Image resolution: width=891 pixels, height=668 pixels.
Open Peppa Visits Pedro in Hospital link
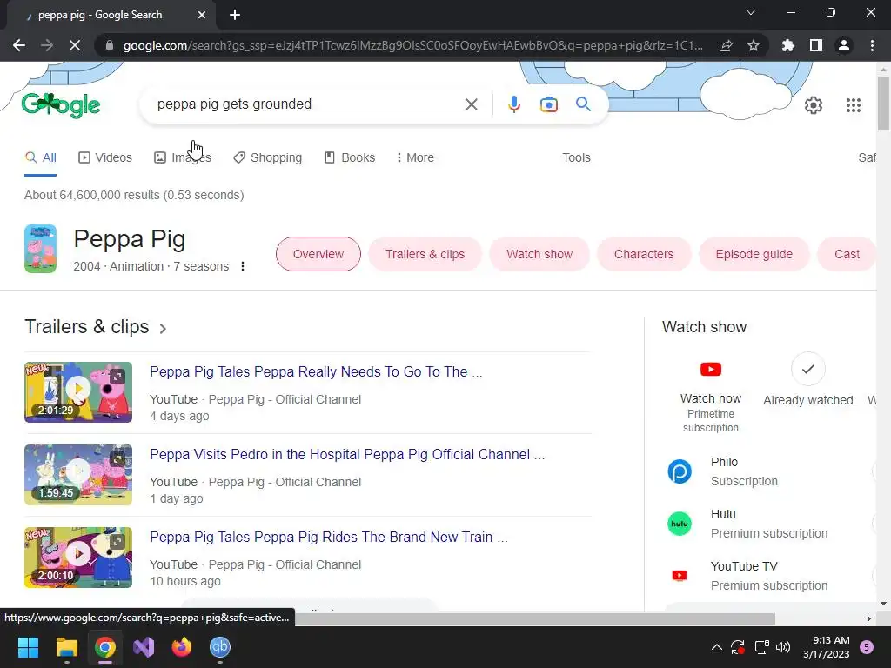pos(347,454)
